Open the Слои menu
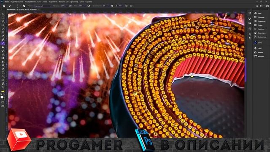Image resolution: width=270 pixels, height=152 pixels. point(39,2)
